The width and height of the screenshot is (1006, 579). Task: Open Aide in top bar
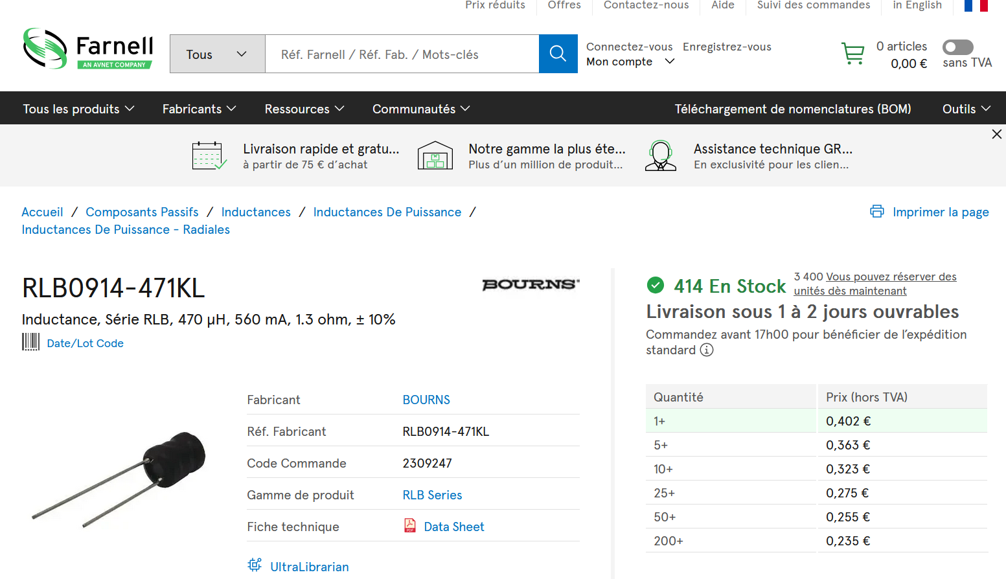tap(723, 5)
